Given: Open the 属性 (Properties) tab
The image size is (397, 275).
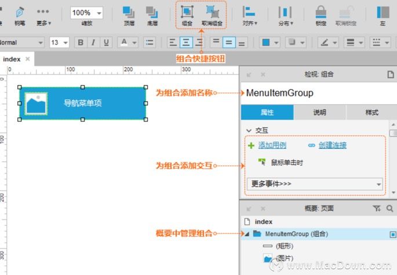Looking at the screenshot, I should [267, 112].
